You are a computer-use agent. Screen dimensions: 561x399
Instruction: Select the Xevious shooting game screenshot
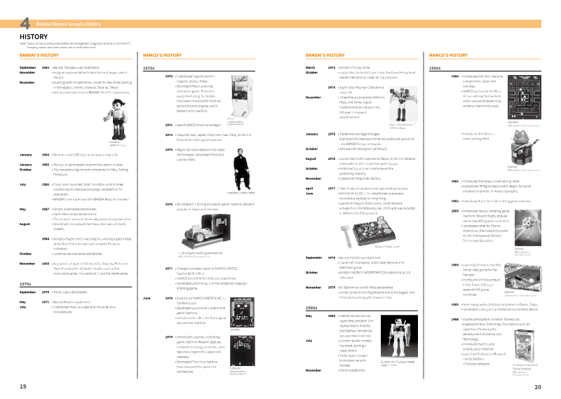pyautogui.click(x=528, y=228)
